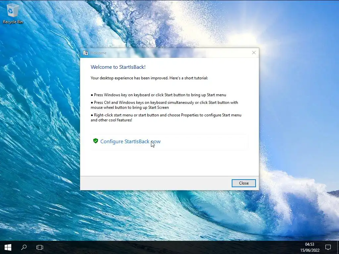Close the Welcome dialog with the X button
Image resolution: width=339 pixels, height=254 pixels.
[x=254, y=53]
